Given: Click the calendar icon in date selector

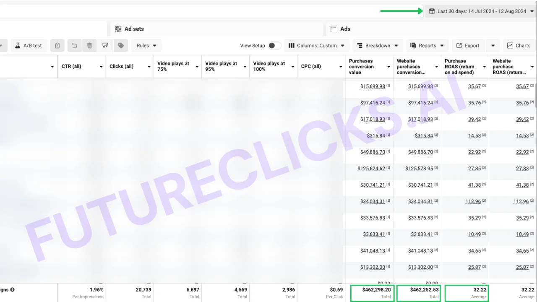Looking at the screenshot, I should (432, 11).
